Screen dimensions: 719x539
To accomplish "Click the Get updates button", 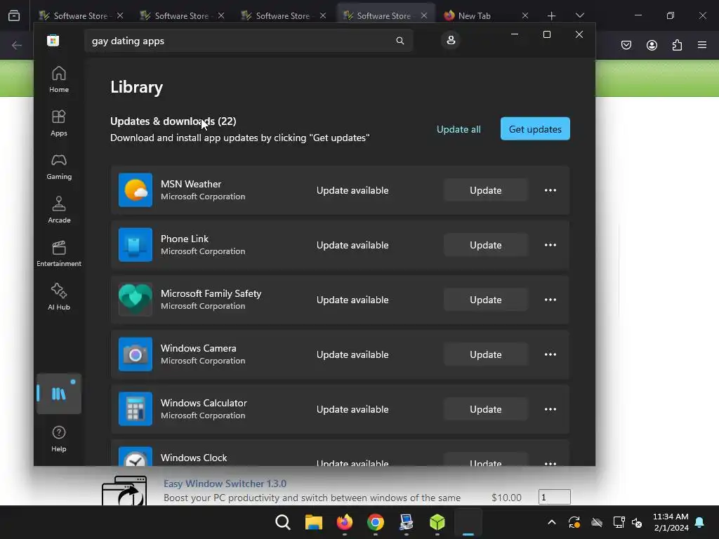I will [535, 129].
